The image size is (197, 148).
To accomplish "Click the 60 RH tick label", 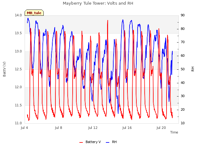I will [183, 55].
